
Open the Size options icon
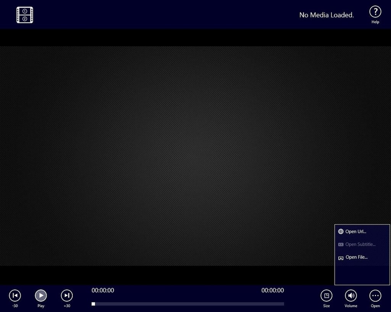(x=326, y=295)
